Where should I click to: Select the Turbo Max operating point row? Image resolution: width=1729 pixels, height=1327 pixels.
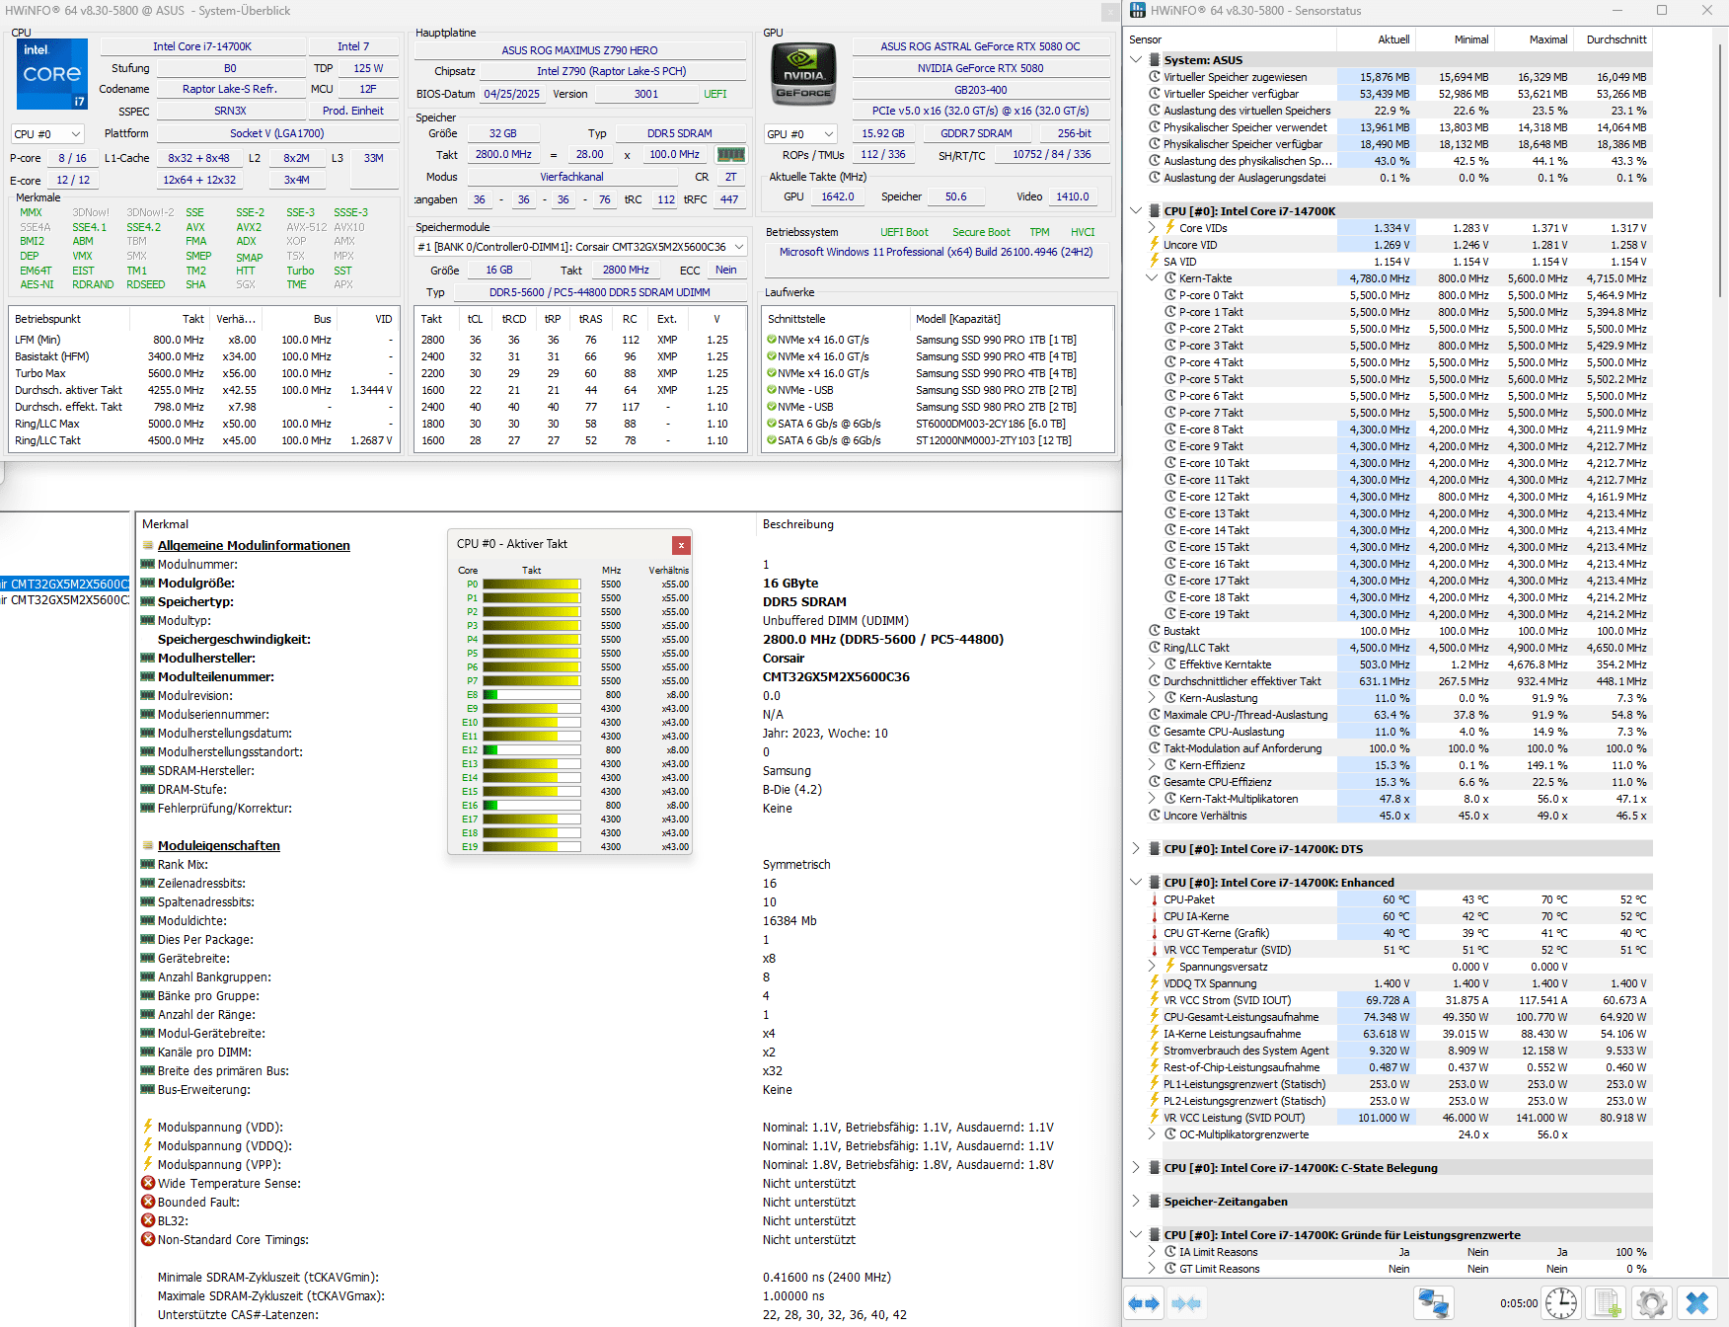point(204,374)
